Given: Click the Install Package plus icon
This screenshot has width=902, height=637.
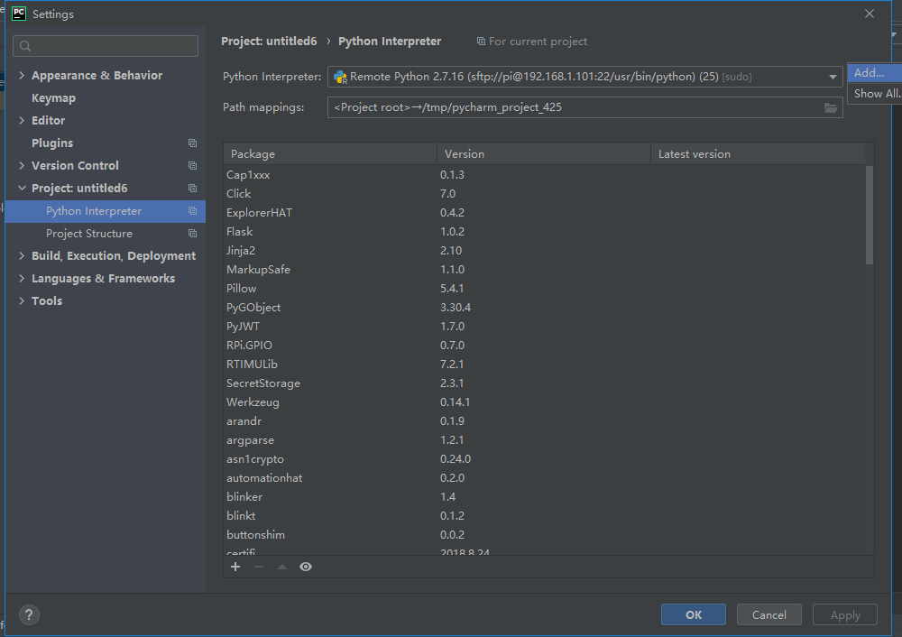Looking at the screenshot, I should [x=235, y=567].
